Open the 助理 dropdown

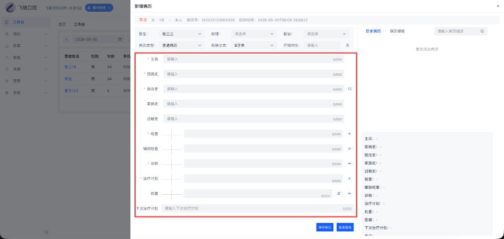click(x=254, y=33)
